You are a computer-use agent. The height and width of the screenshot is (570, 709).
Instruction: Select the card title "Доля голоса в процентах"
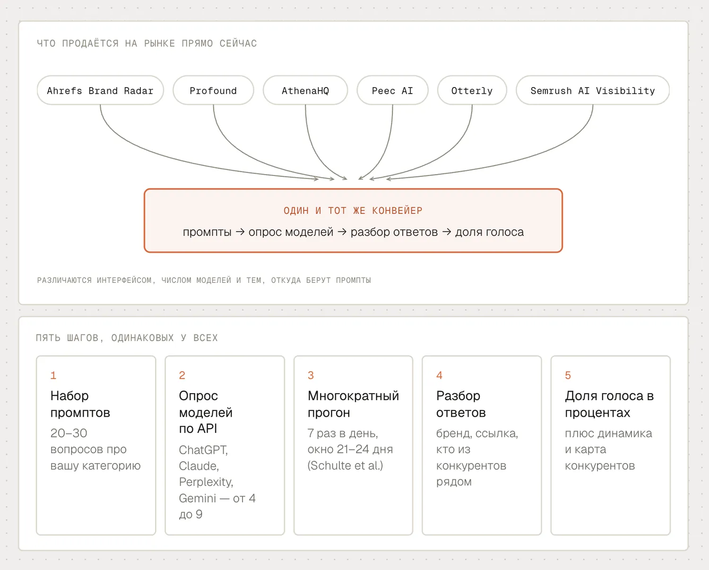[609, 404]
